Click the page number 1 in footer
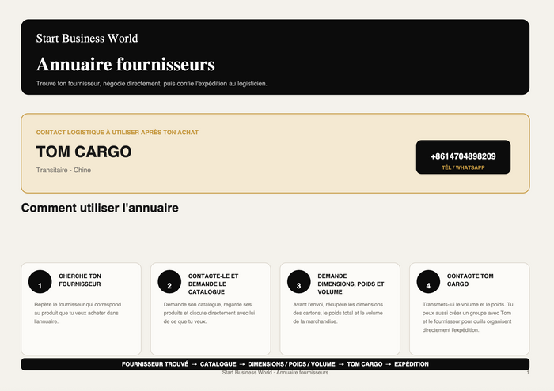Image resolution: width=554 pixels, height=391 pixels. pos(528,373)
